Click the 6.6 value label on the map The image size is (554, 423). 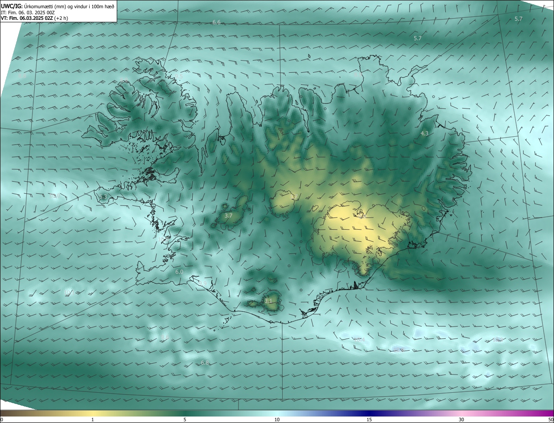[x=216, y=22]
